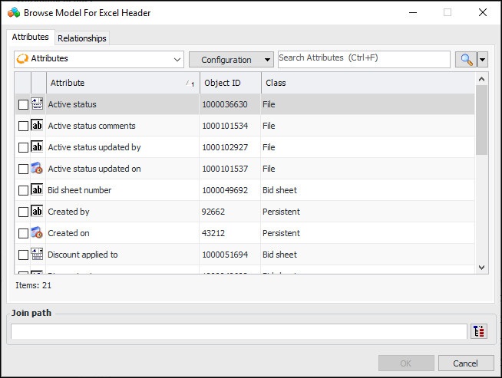Click the search magnifier icon
Viewport: 502px width, 378px height.
point(465,59)
